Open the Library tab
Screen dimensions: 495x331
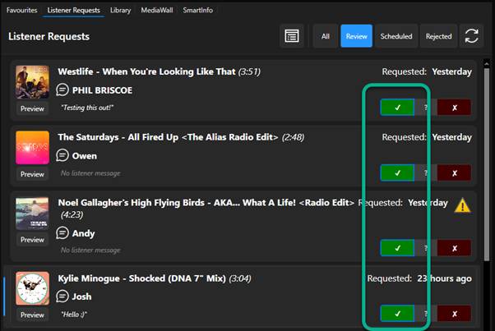coord(120,10)
